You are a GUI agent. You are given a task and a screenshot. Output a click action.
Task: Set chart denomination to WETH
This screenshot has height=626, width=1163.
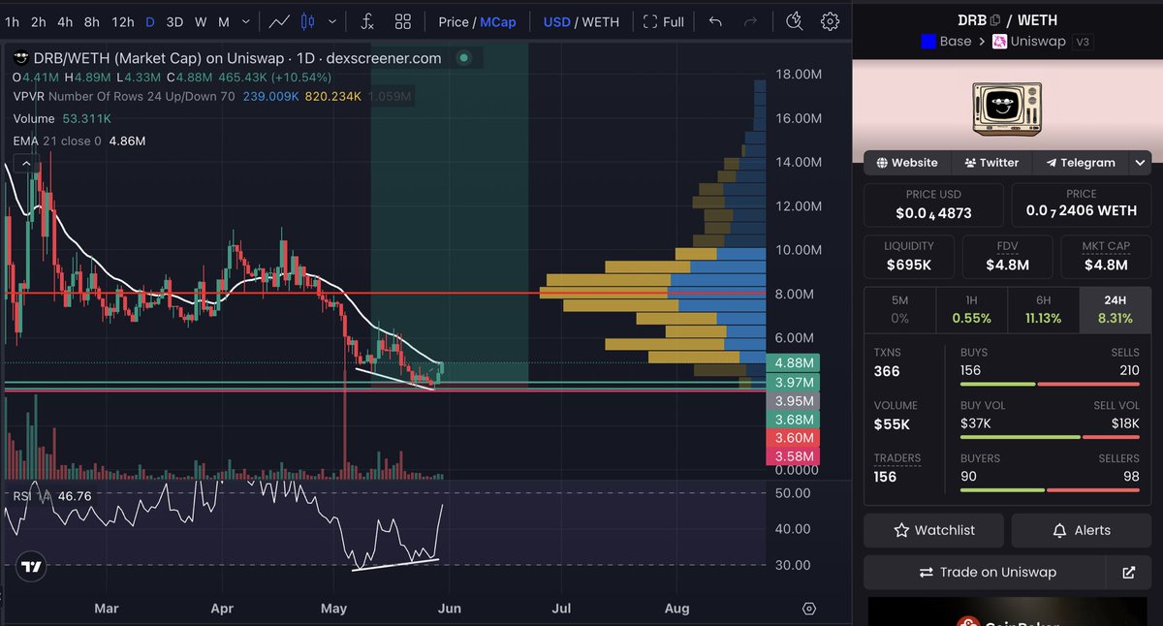click(600, 21)
